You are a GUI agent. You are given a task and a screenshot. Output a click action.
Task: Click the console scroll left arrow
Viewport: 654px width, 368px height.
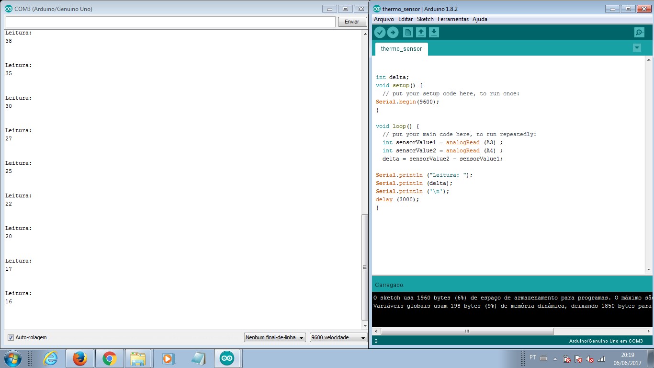(x=376, y=331)
